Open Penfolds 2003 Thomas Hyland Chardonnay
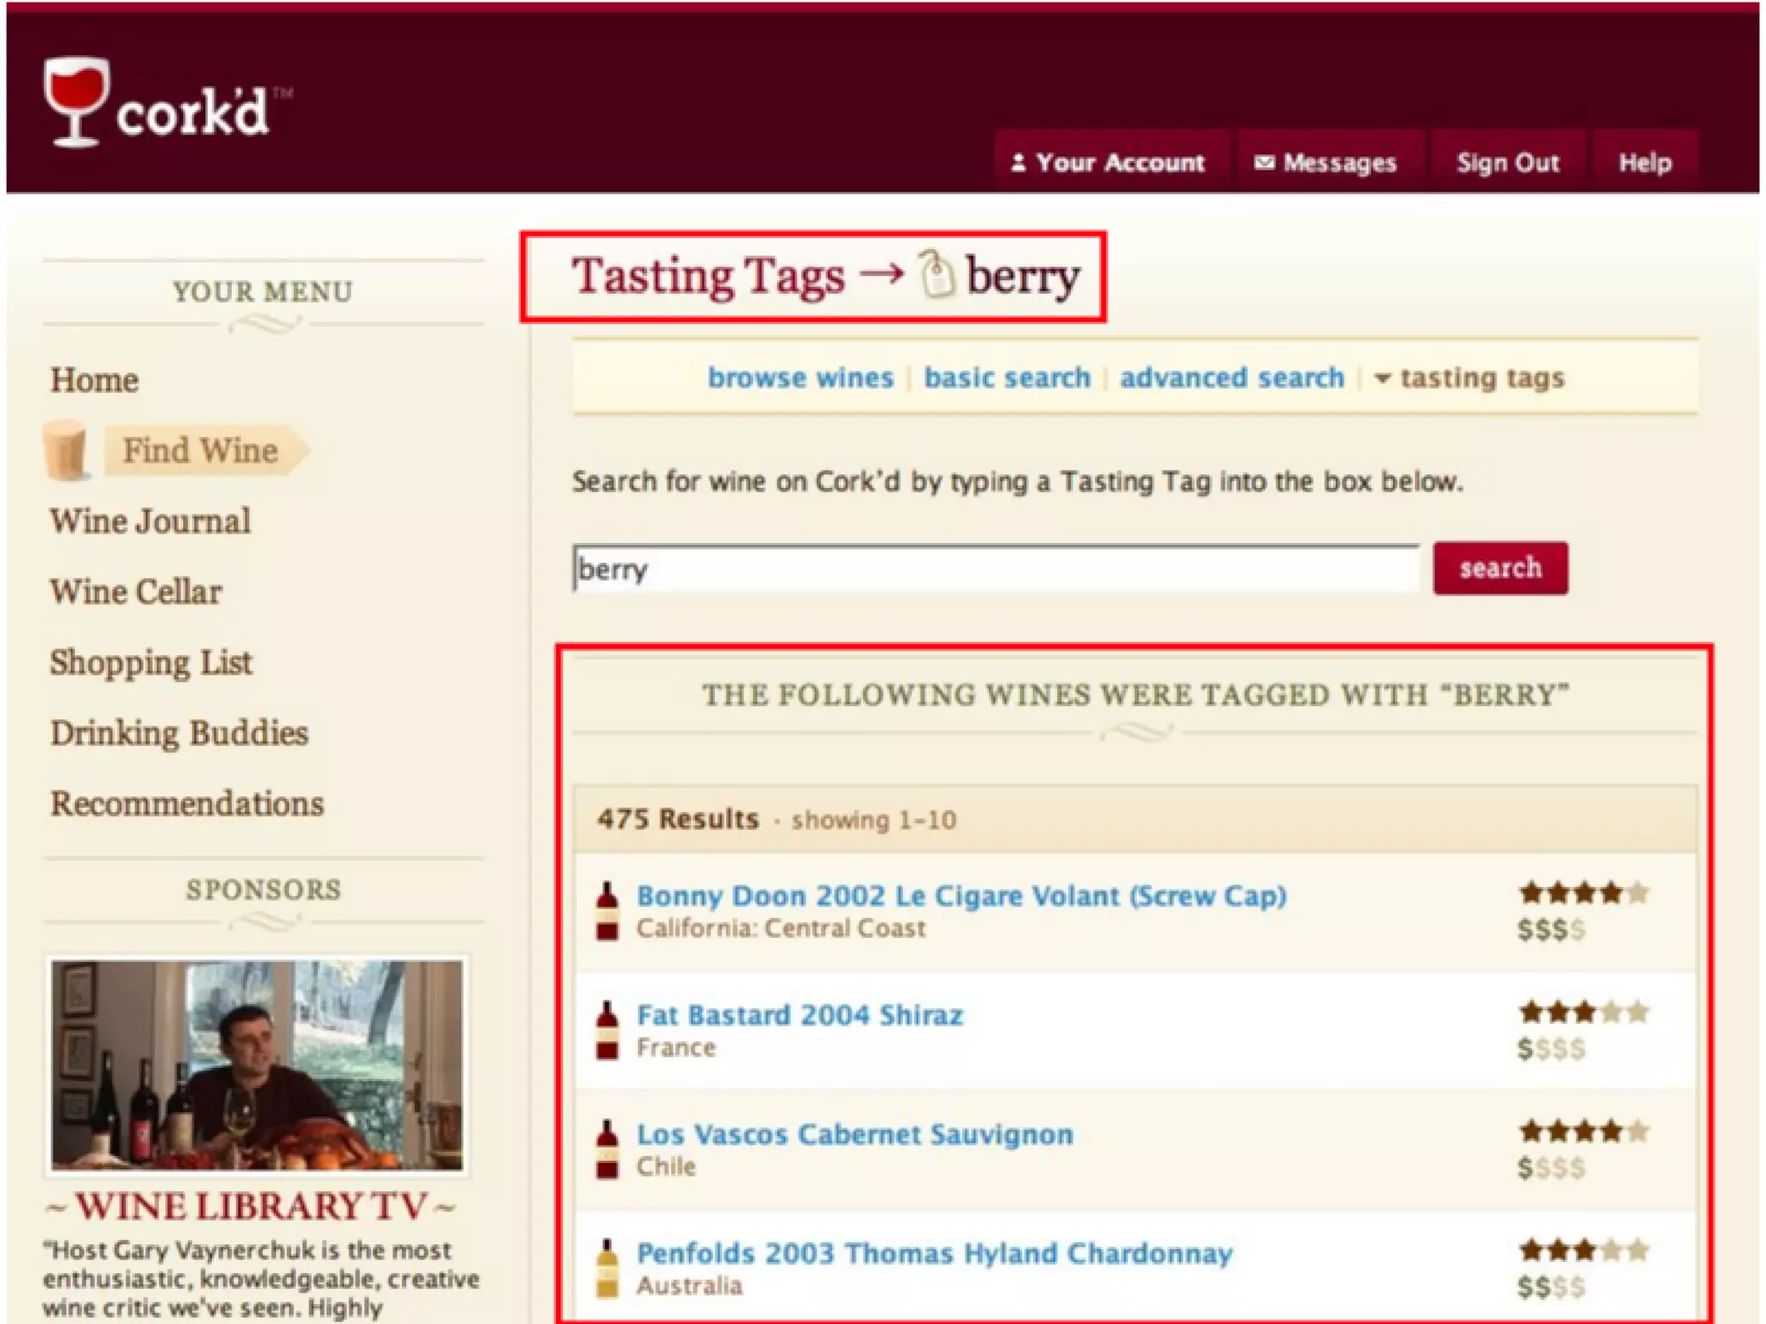 934,1253
